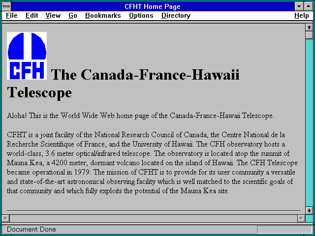Open the File menu
The image size is (315, 236).
12,15
